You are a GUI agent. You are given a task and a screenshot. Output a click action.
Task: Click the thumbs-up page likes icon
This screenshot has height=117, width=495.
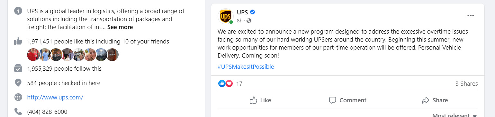pyautogui.click(x=18, y=41)
